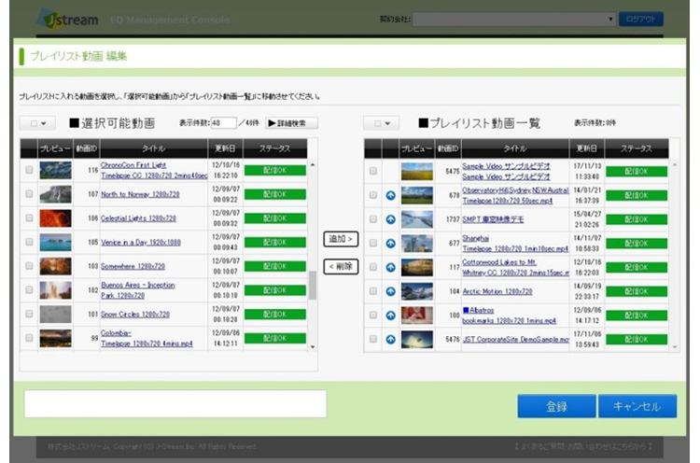Check the Snow Circles row checkbox
This screenshot has width=700, height=463.
coord(29,314)
